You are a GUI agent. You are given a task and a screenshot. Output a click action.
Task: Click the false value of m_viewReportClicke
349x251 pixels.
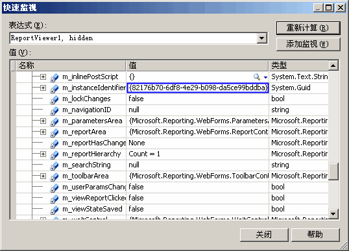coord(136,198)
